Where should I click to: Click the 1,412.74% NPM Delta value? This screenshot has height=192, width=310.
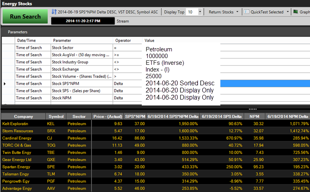[299, 131]
